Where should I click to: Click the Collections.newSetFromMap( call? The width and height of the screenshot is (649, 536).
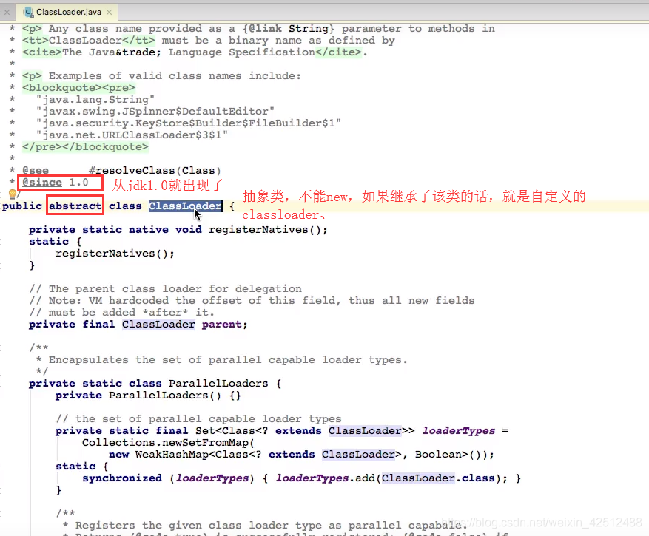[168, 443]
